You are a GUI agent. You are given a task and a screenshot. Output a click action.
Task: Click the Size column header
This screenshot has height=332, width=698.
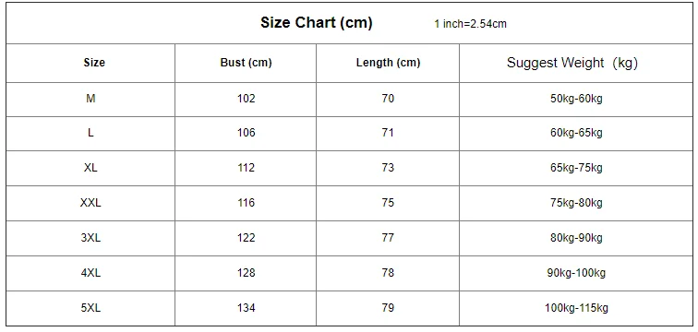(94, 63)
